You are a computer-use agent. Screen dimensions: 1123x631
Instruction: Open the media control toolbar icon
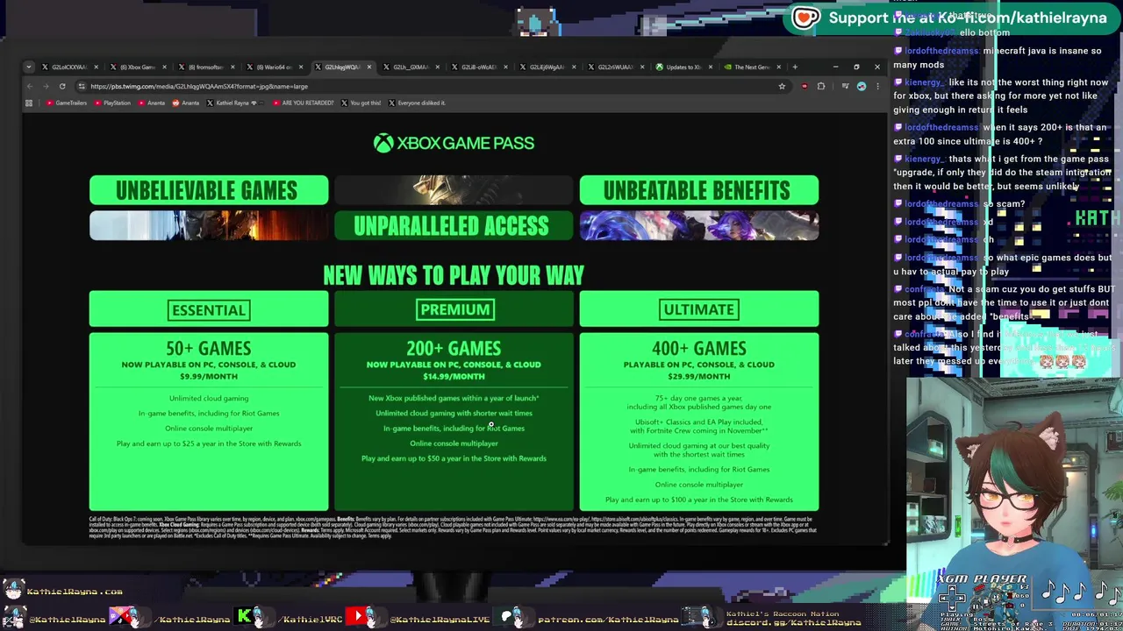coord(845,86)
